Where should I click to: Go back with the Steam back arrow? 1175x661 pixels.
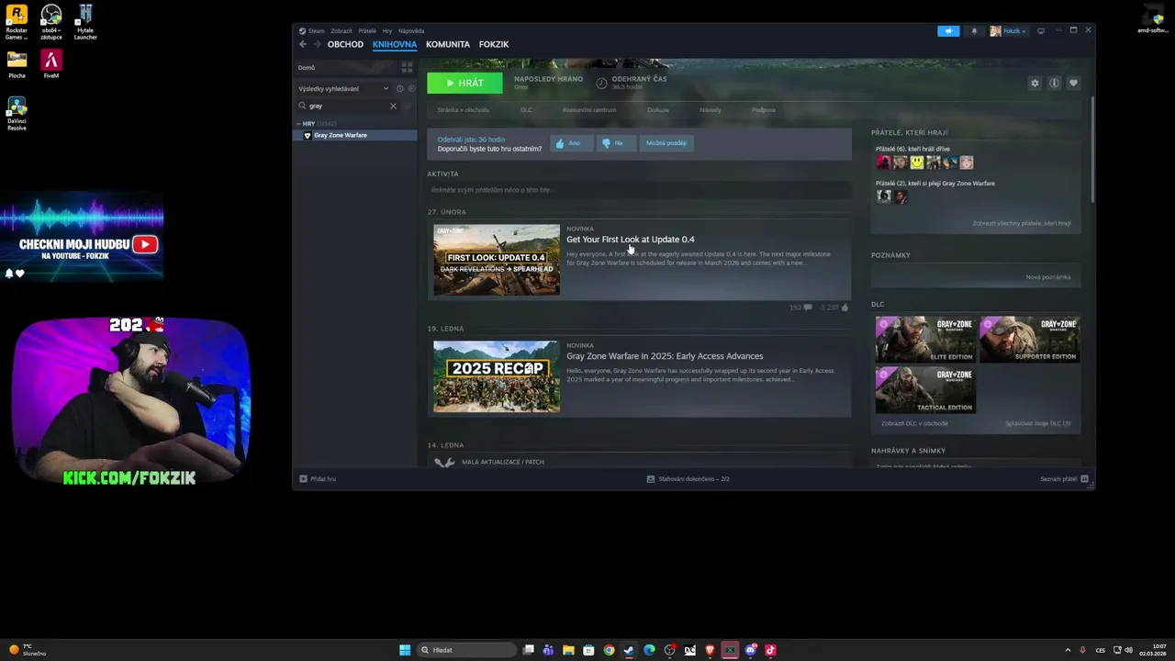(303, 44)
